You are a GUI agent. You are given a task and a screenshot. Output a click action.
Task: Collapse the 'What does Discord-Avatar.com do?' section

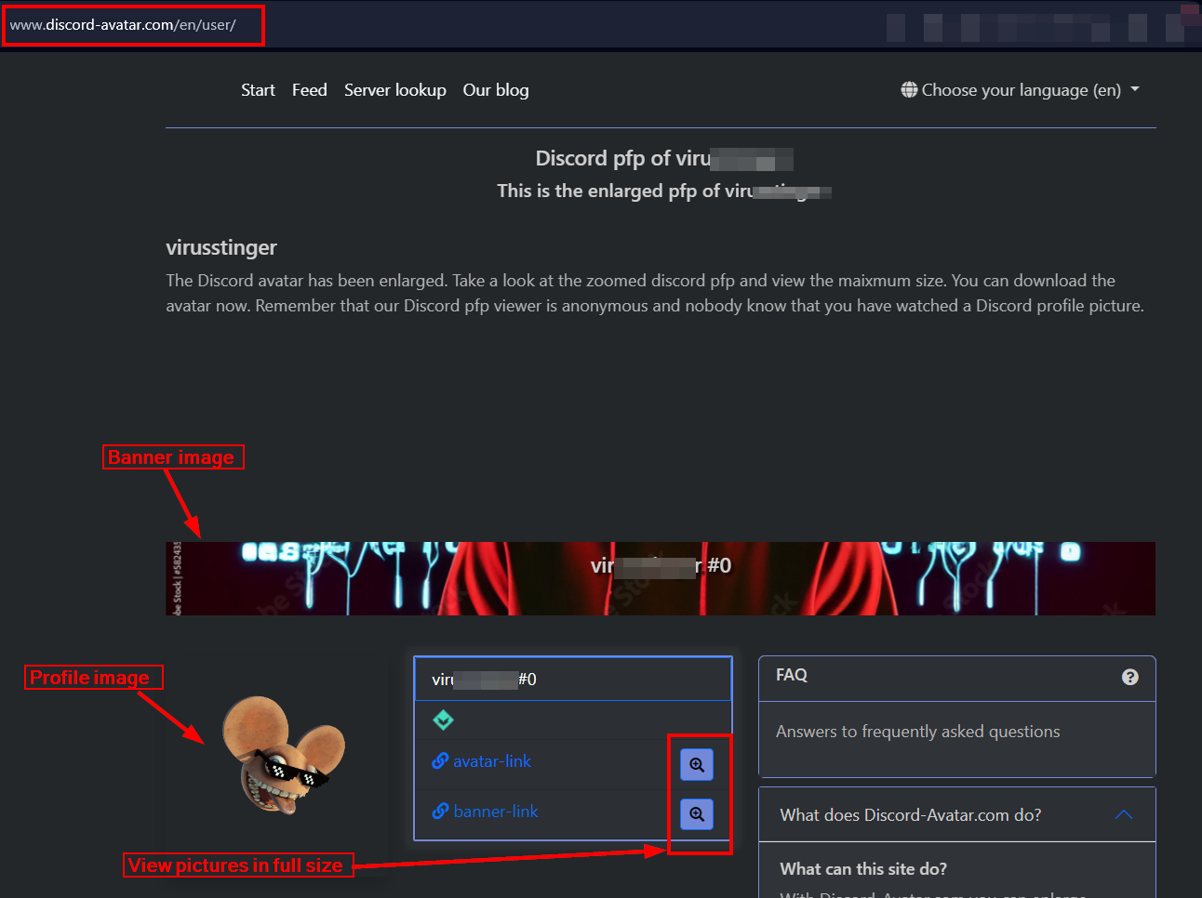click(957, 815)
